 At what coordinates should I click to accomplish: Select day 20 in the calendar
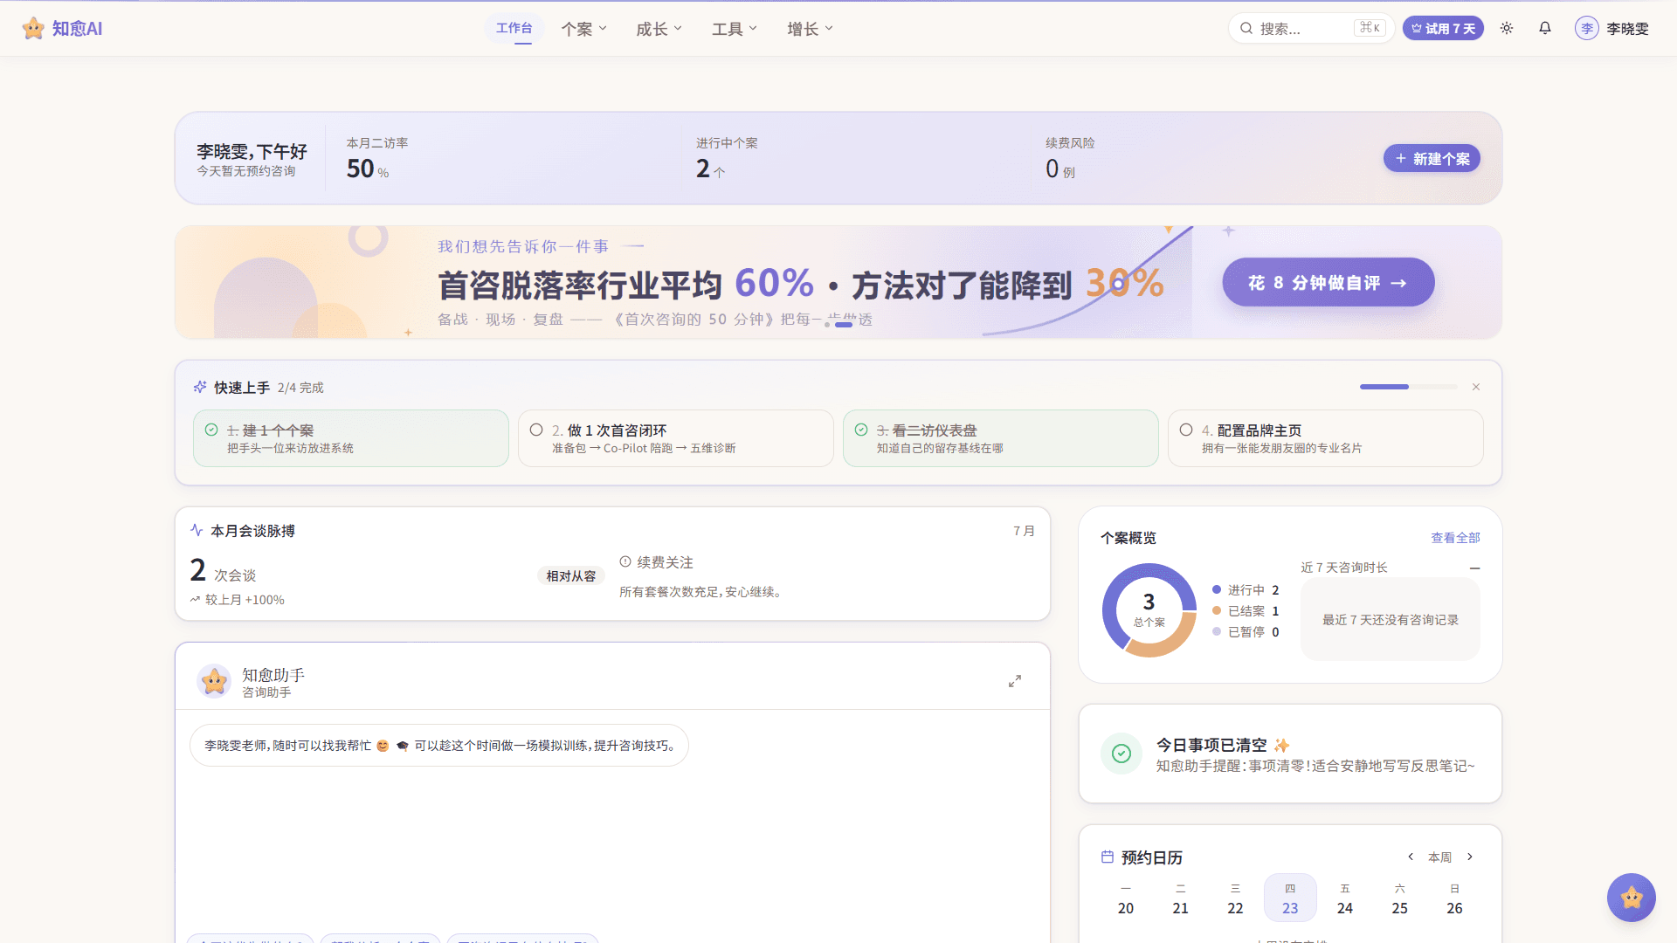(x=1126, y=898)
